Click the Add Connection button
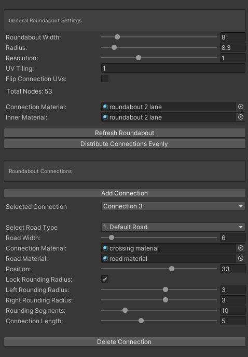Image resolution: width=248 pixels, height=357 pixels. pos(125,193)
